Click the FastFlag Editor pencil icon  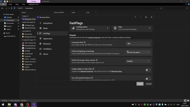pyautogui.click(x=73, y=28)
